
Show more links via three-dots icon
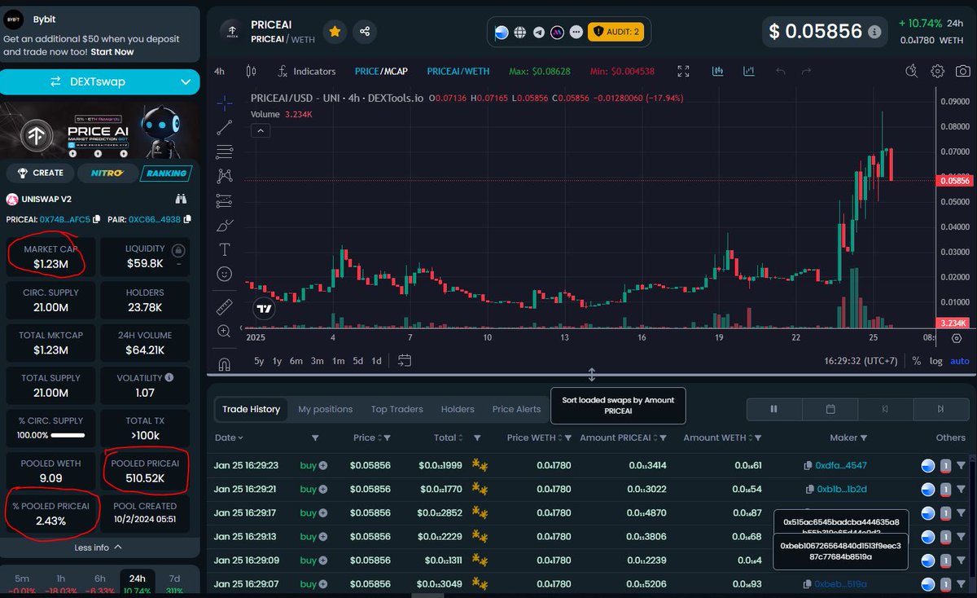pos(576,33)
